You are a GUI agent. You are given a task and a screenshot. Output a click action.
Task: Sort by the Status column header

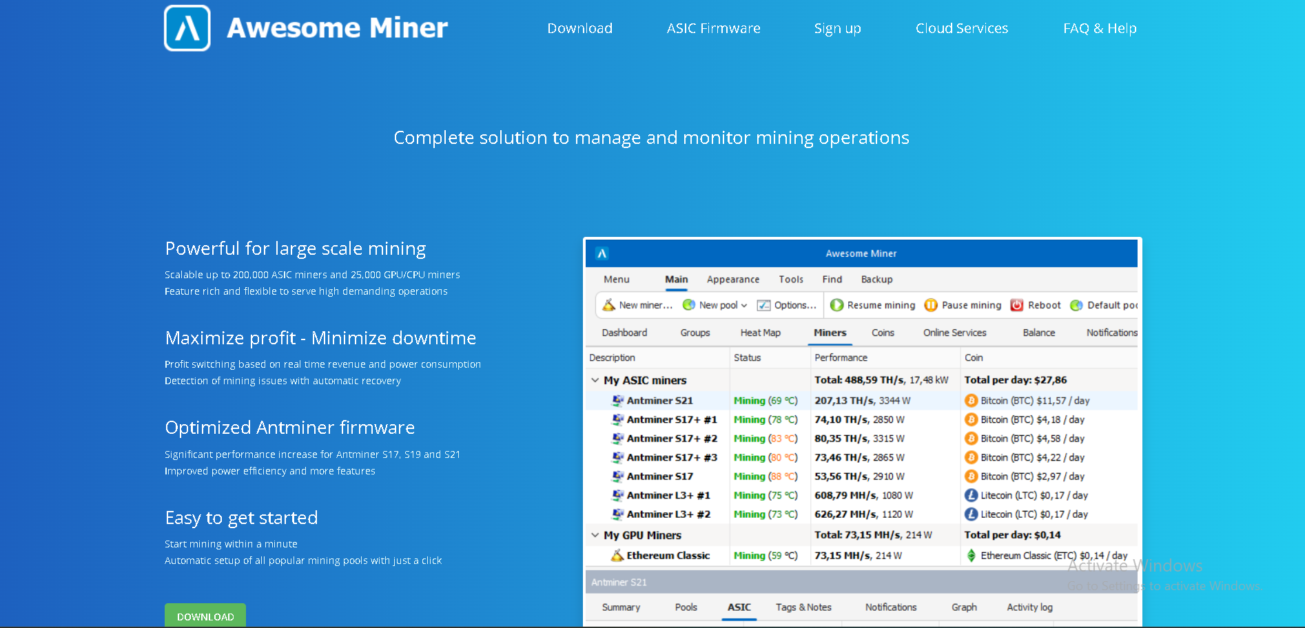tap(748, 358)
